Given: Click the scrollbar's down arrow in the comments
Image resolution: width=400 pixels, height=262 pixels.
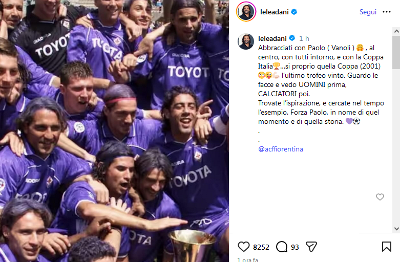Looking at the screenshot, I should click(x=396, y=229).
